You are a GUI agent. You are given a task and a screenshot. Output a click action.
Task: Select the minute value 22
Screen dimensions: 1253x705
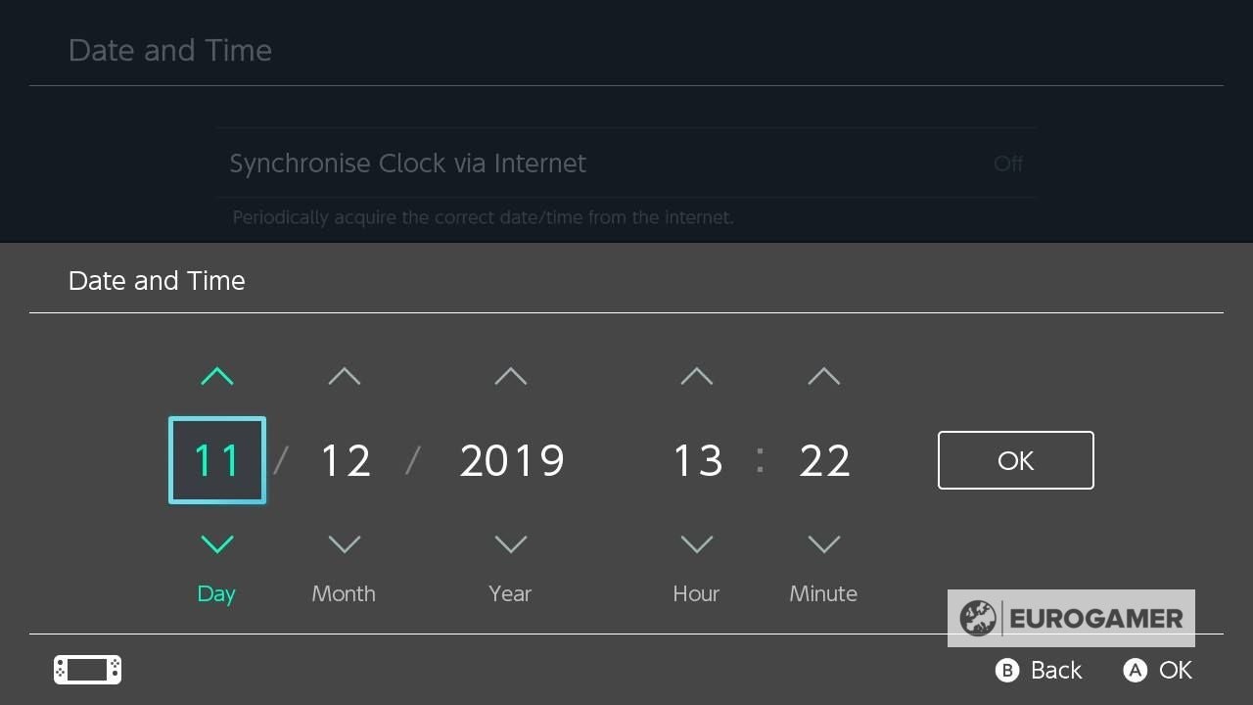pyautogui.click(x=824, y=460)
